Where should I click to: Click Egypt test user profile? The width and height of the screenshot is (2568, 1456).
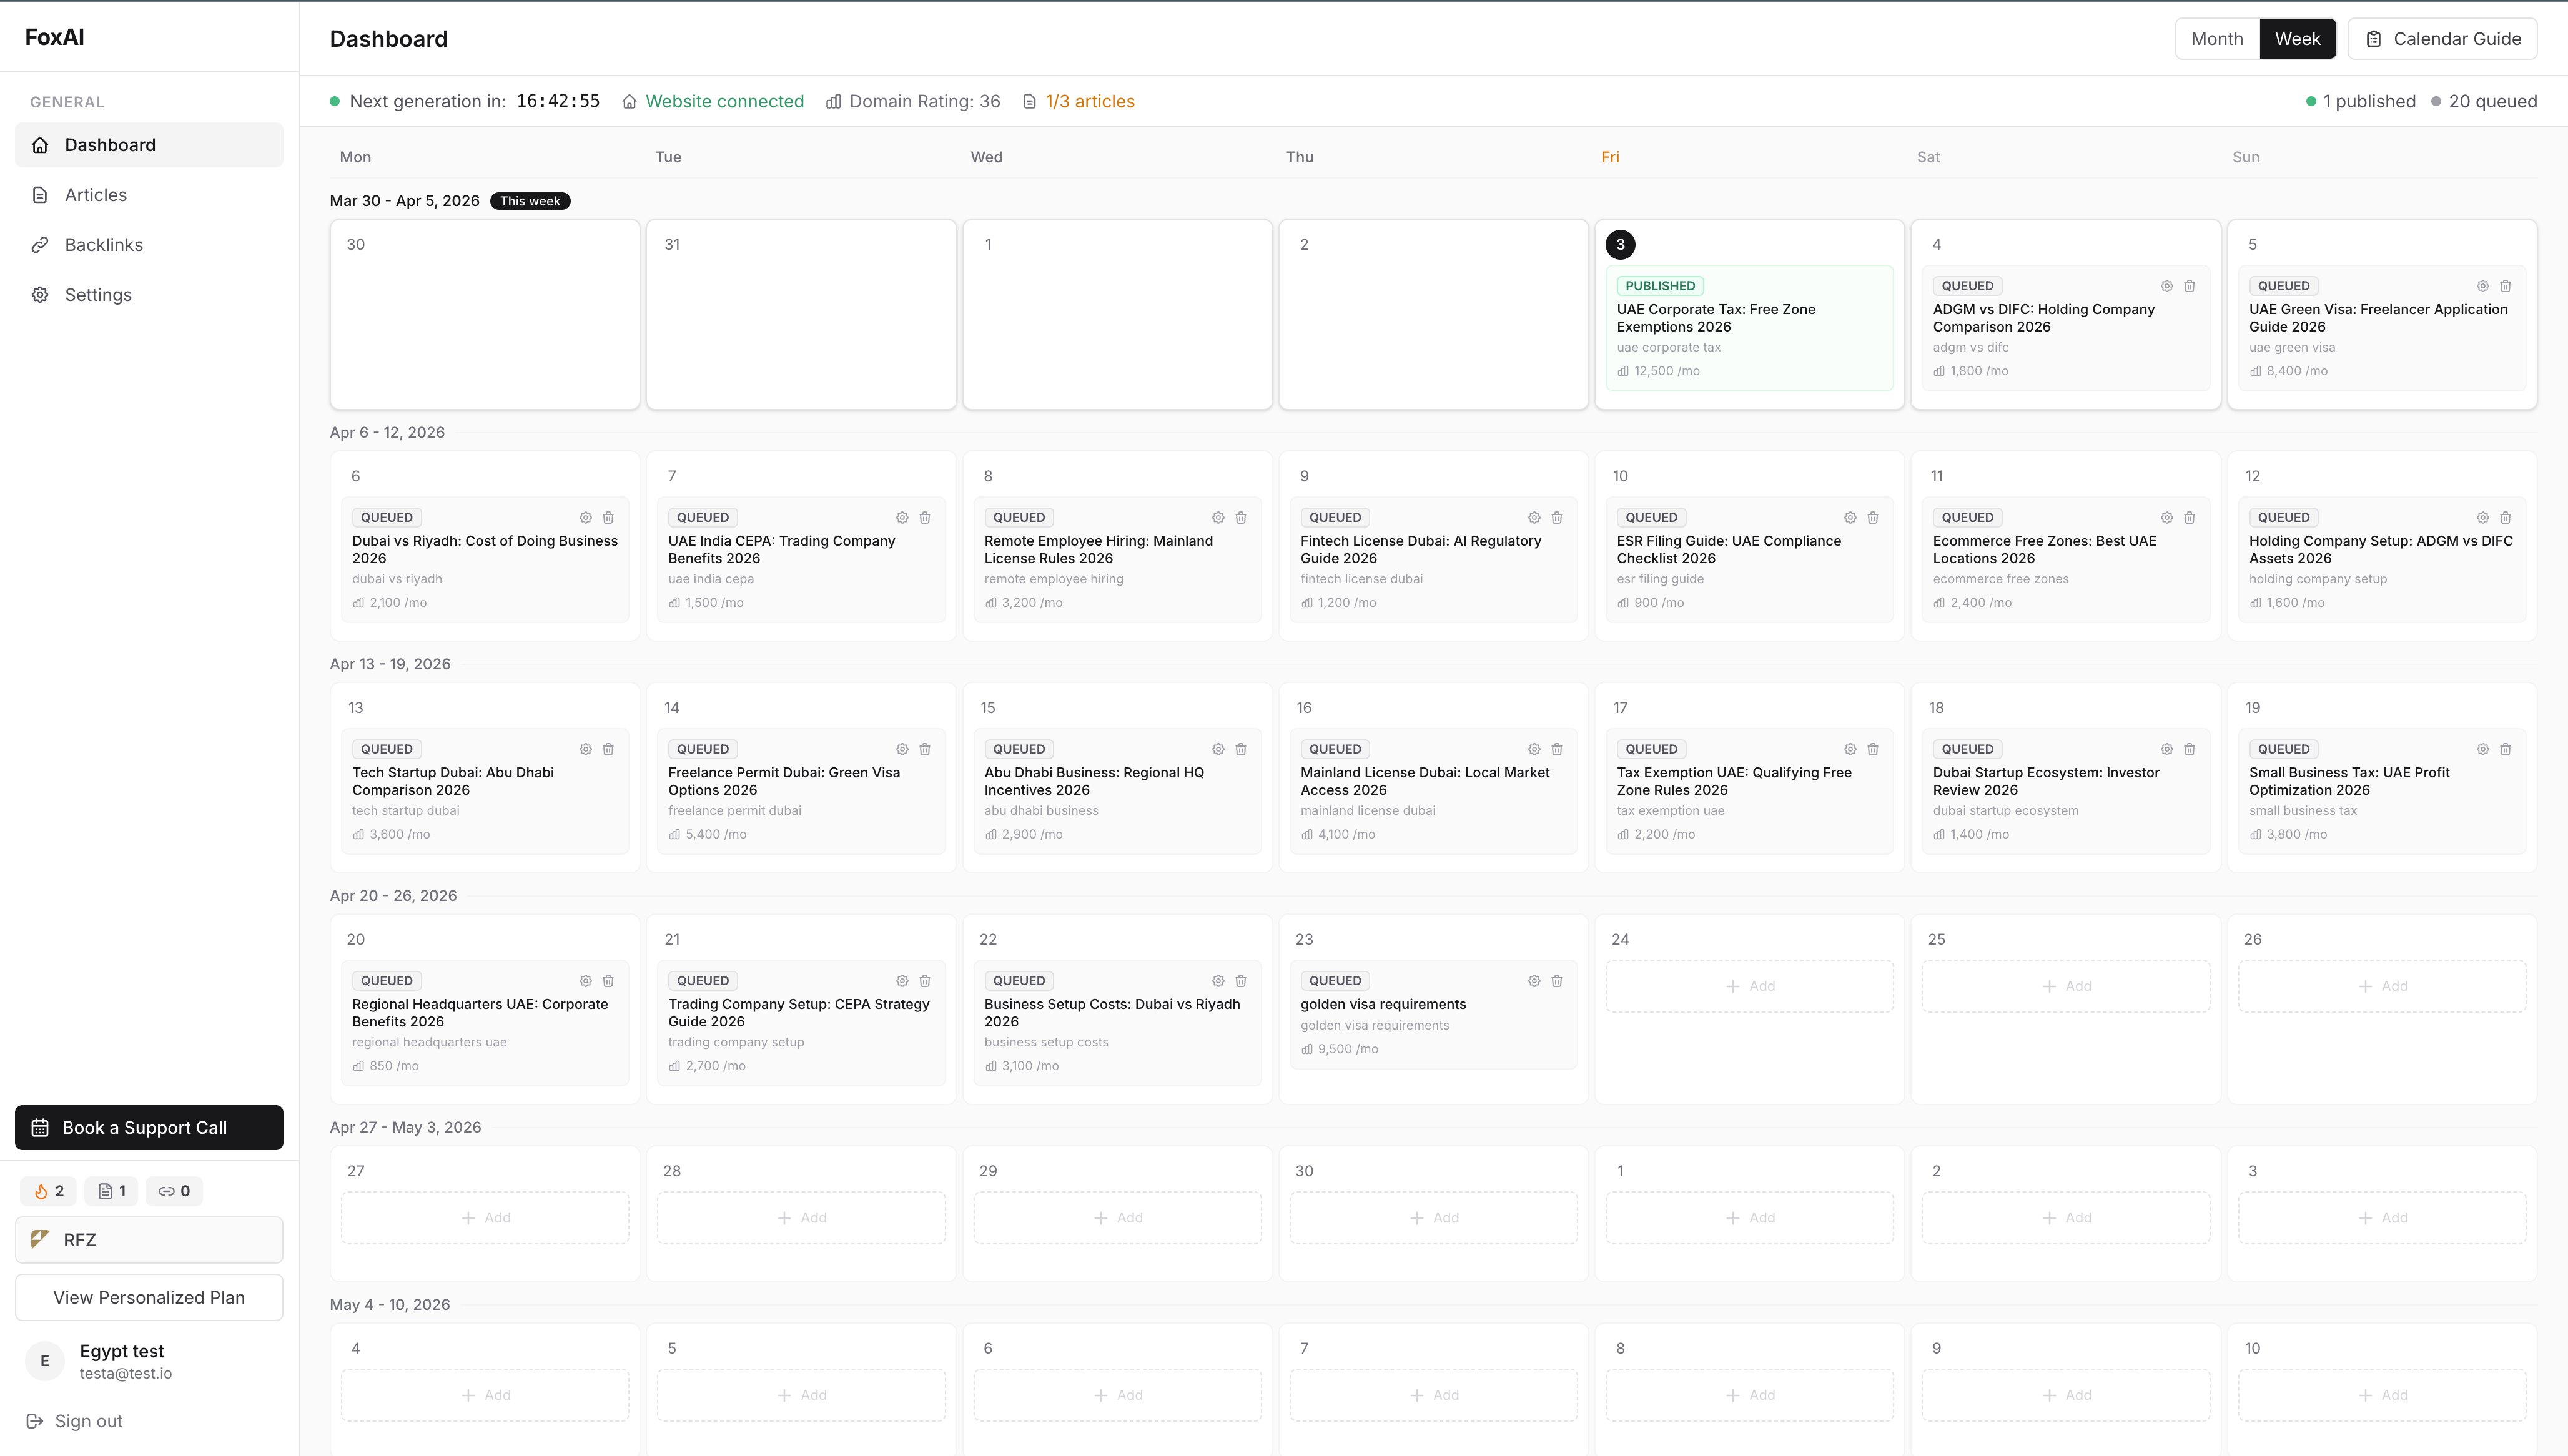[x=149, y=1361]
